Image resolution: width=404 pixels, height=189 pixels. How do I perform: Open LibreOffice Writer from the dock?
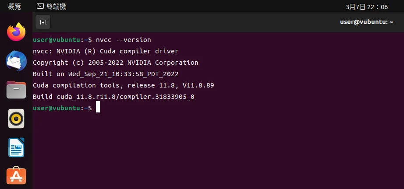pyautogui.click(x=16, y=147)
